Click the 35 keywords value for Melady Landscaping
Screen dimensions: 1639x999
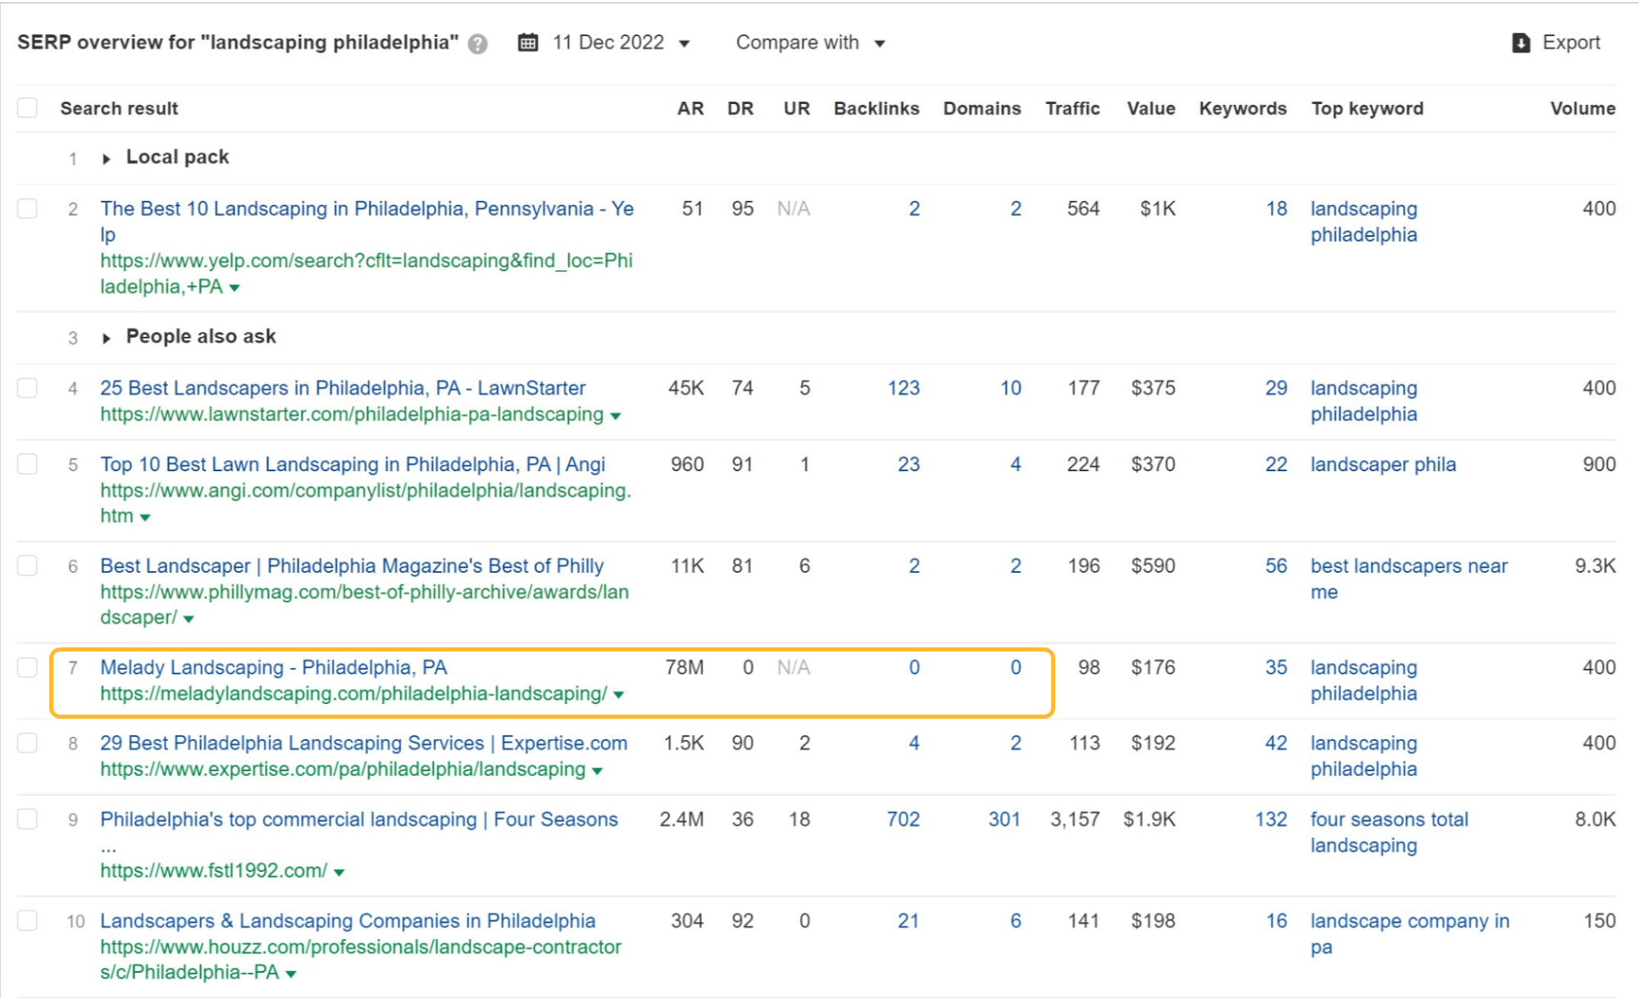coord(1276,668)
